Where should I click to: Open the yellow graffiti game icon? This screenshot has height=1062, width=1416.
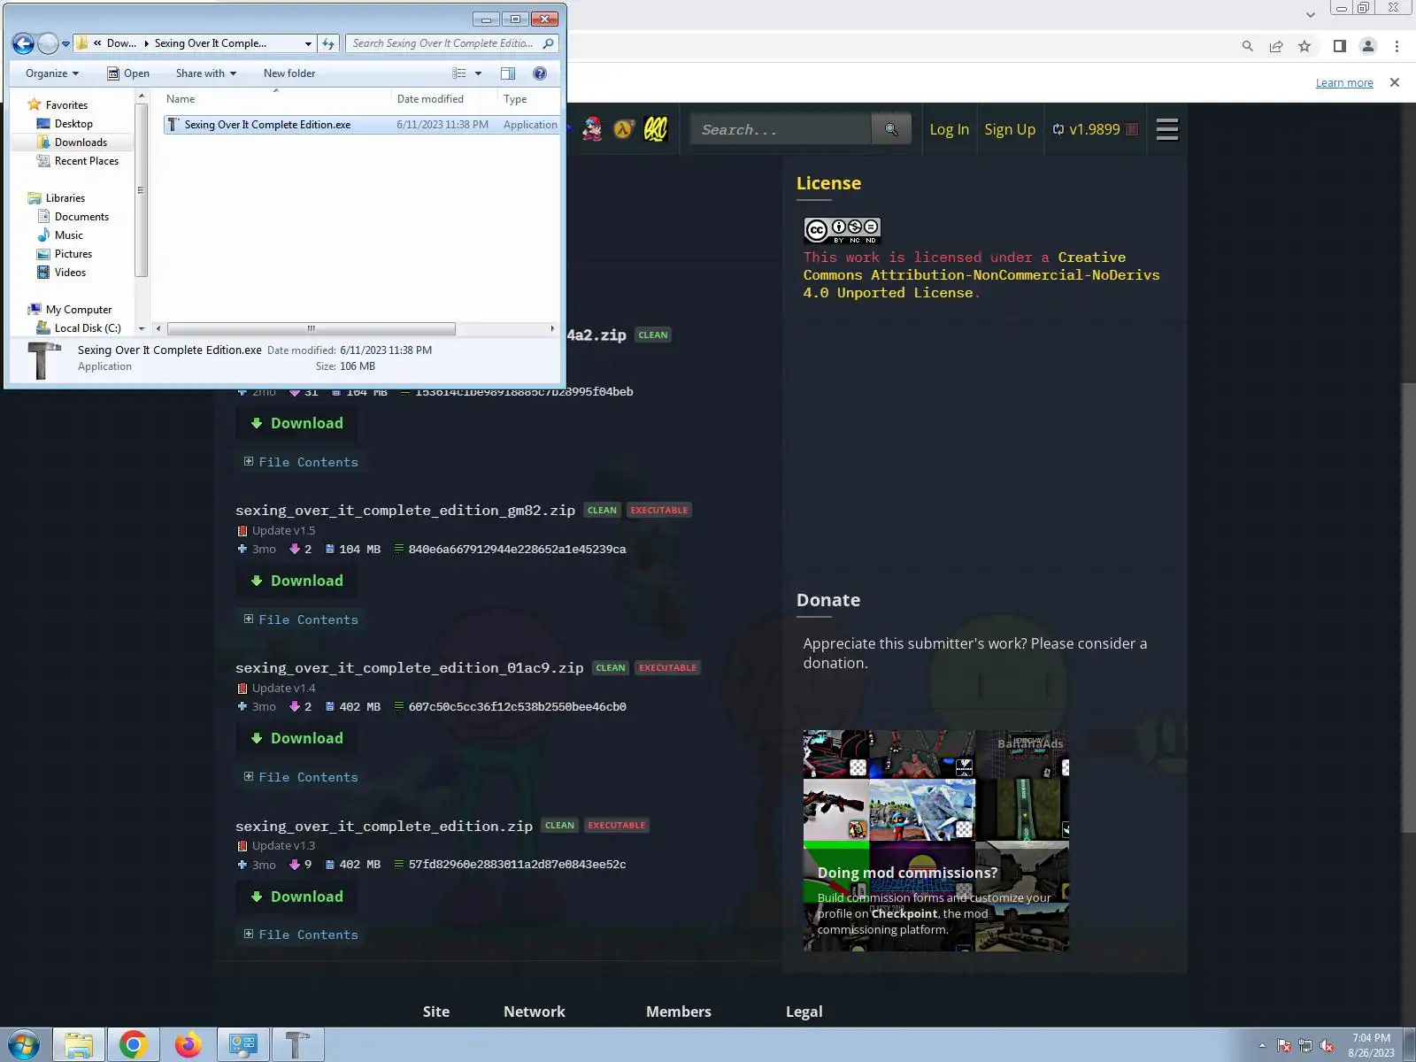click(x=656, y=129)
